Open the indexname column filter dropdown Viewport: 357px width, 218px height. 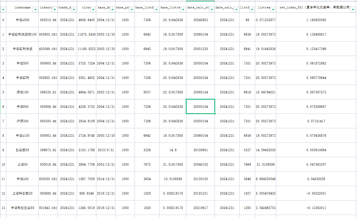[x=36, y=10]
